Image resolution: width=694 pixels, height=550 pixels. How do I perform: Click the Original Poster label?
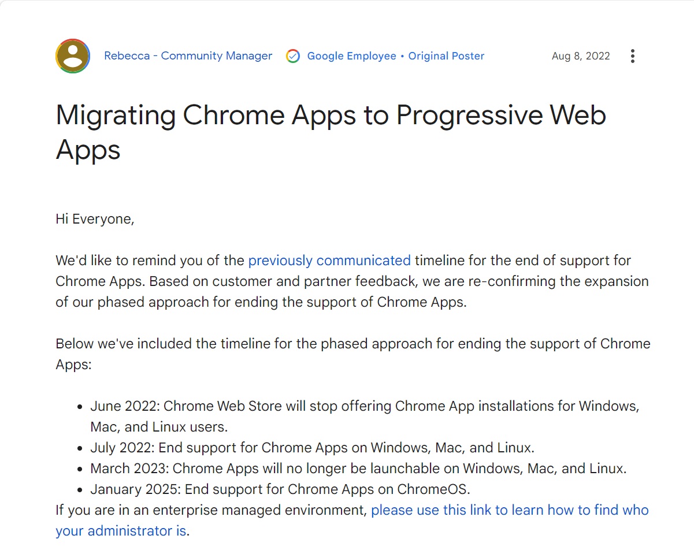pos(446,56)
